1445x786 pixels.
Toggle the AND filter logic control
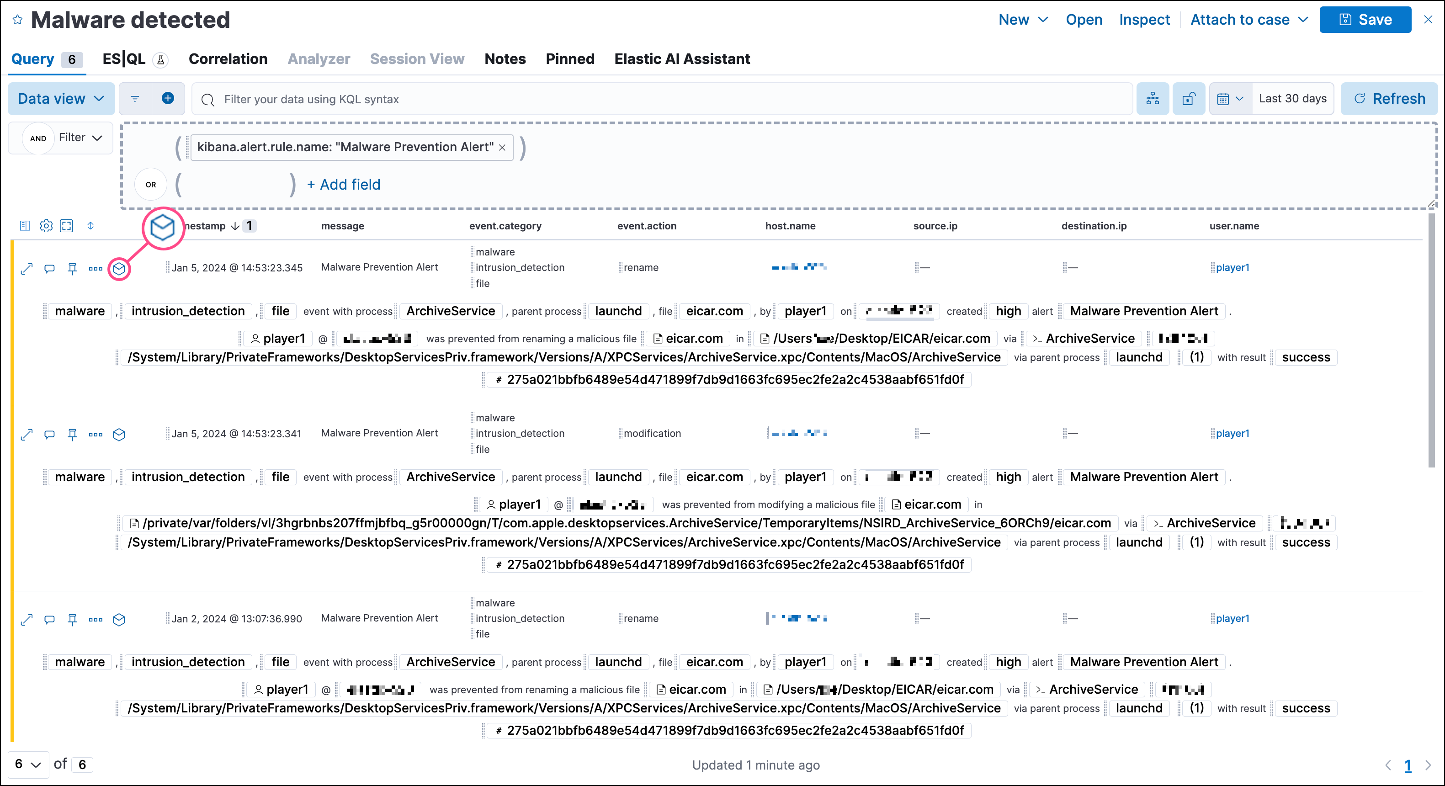pyautogui.click(x=37, y=138)
